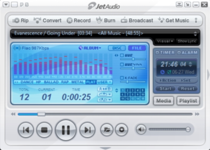
Task: Open files with the folder button
Action: tap(107, 130)
